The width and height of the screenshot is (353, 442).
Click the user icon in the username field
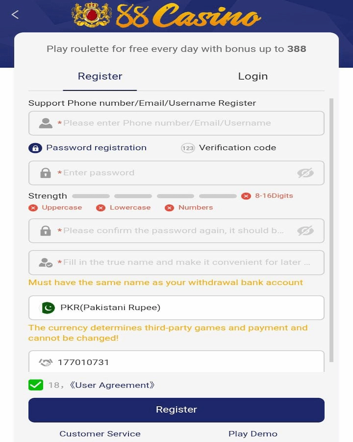pyautogui.click(x=46, y=123)
